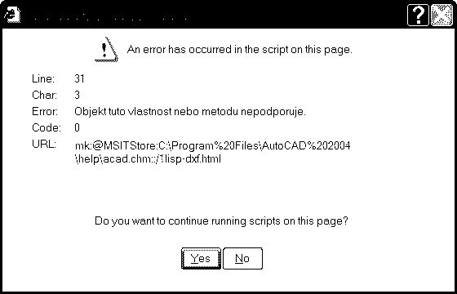Choose No to stop running scripts
The width and height of the screenshot is (457, 294).
tap(242, 258)
